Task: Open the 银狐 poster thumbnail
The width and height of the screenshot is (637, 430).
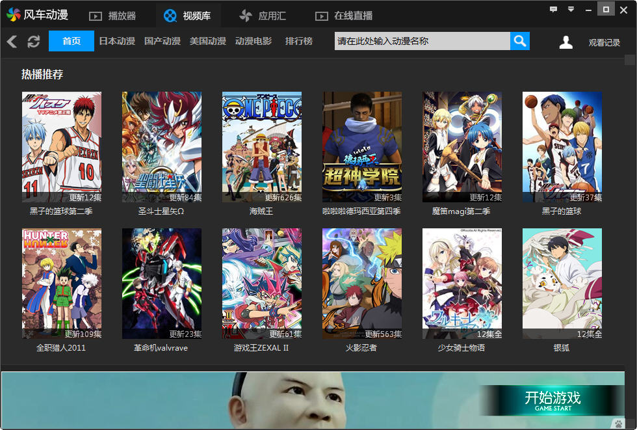Action: tap(562, 283)
